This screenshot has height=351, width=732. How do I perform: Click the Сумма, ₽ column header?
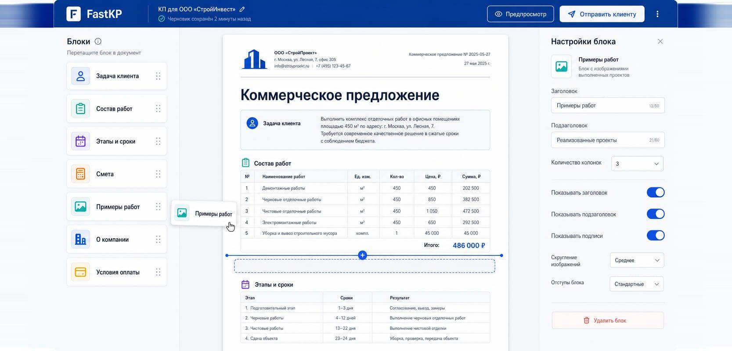(471, 176)
